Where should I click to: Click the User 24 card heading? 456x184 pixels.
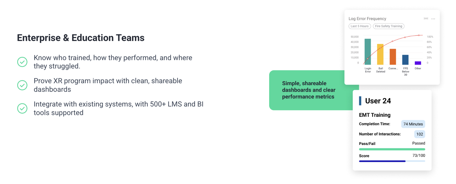378,101
